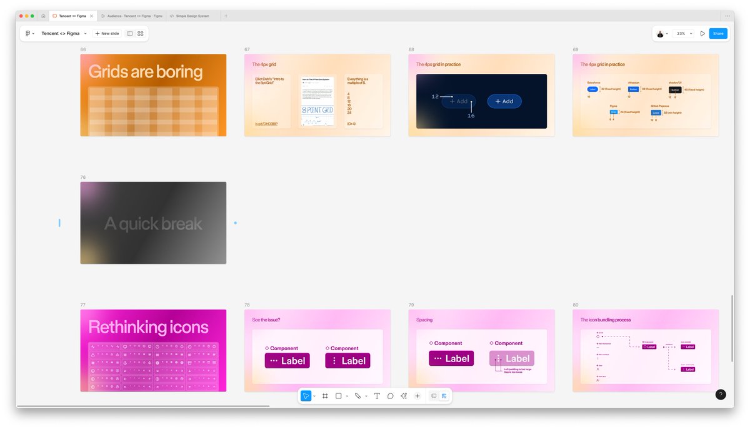Open the help question mark button
This screenshot has width=750, height=429.
pyautogui.click(x=721, y=395)
